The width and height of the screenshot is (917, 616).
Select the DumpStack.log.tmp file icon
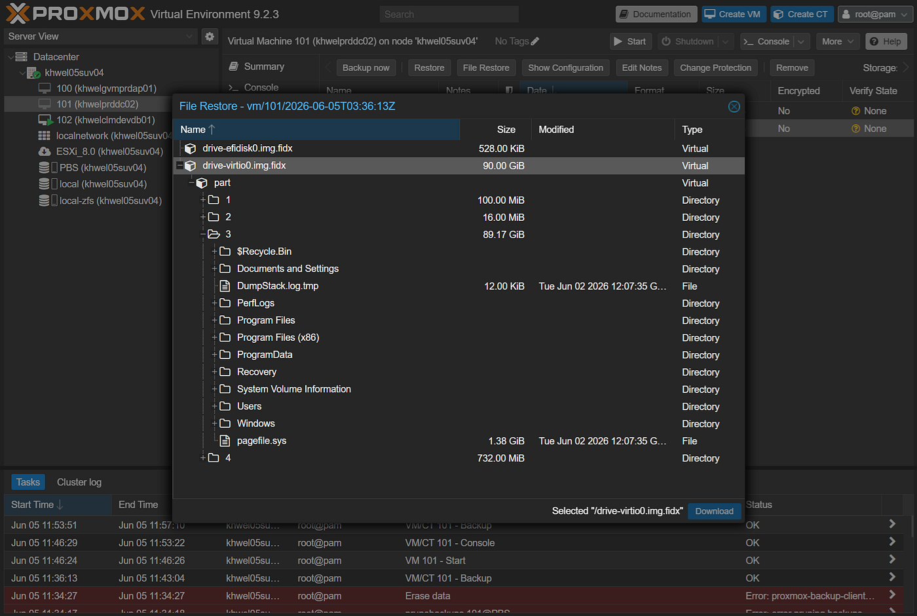(225, 286)
